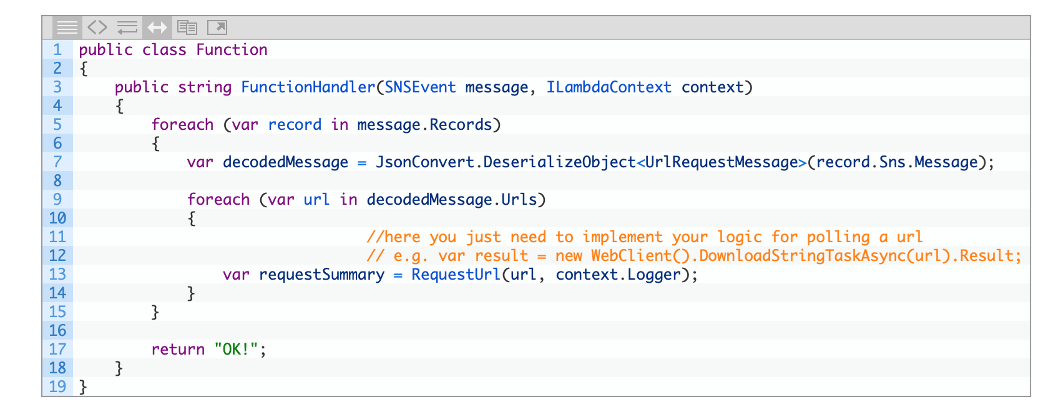Screen dimensions: 1051x417
Task: Toggle plain code view with angle brackets icon
Action: pyautogui.click(x=97, y=27)
